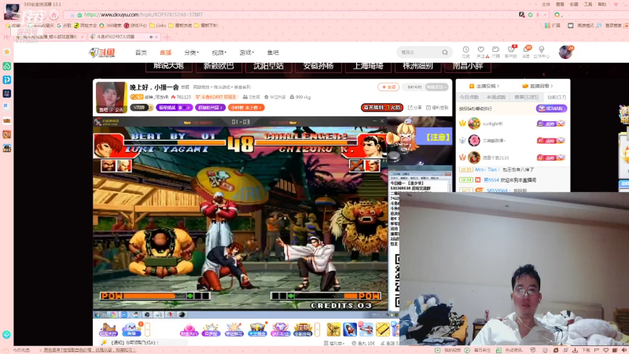
Task: Click the orange 关注 follow button
Action: (388, 87)
